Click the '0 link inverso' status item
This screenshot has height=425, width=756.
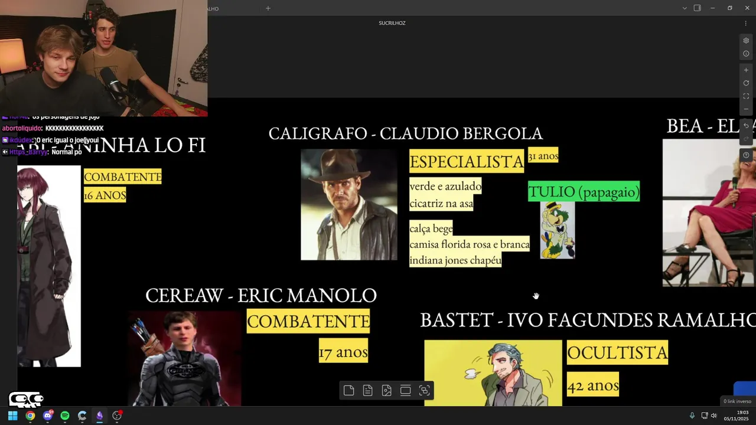pyautogui.click(x=738, y=401)
